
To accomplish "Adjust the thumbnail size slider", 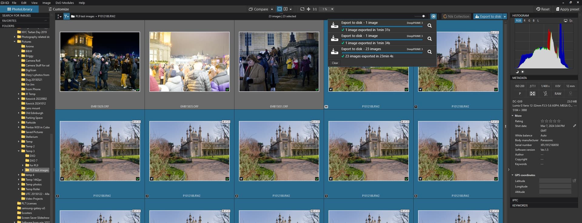I will [423, 16].
